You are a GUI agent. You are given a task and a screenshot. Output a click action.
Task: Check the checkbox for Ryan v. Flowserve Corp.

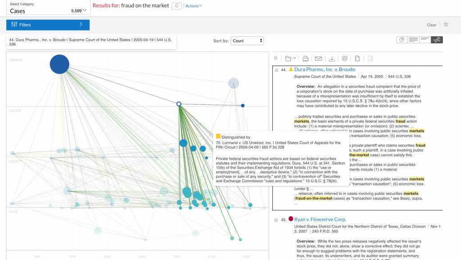[x=276, y=219]
